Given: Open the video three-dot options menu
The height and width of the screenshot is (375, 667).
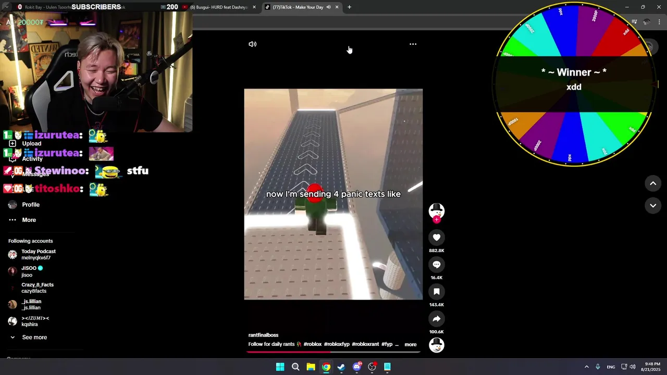Looking at the screenshot, I should (413, 44).
